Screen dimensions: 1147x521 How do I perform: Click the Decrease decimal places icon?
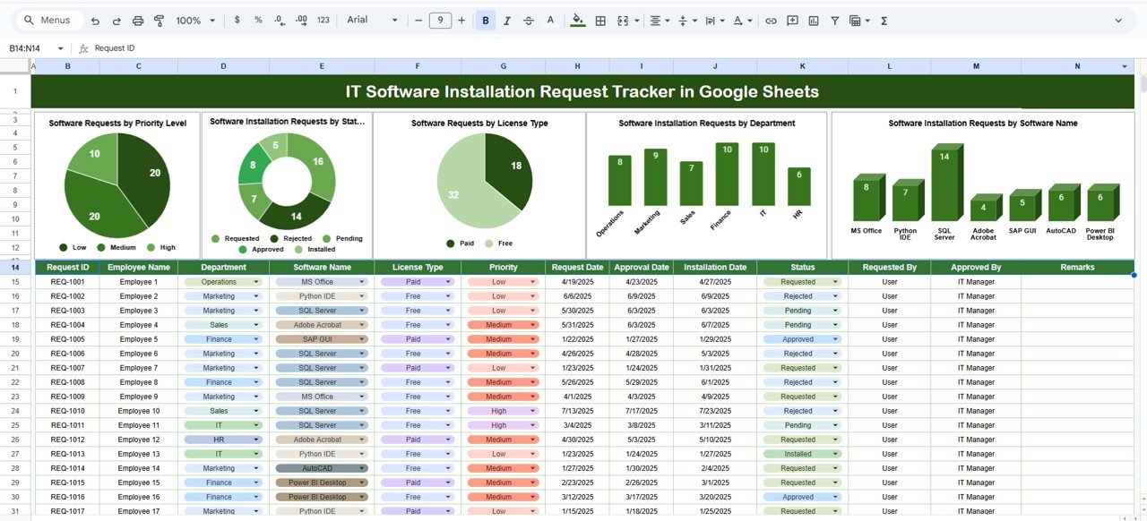pyautogui.click(x=279, y=20)
